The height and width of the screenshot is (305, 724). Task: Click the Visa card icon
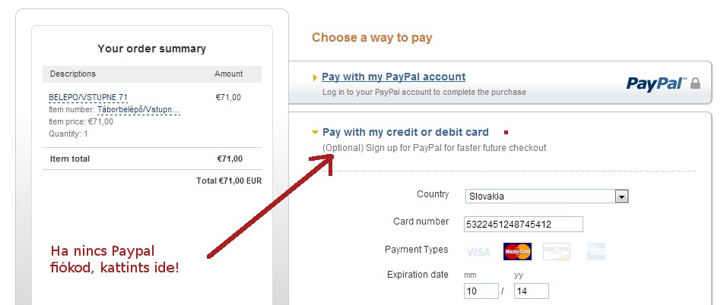[478, 252]
